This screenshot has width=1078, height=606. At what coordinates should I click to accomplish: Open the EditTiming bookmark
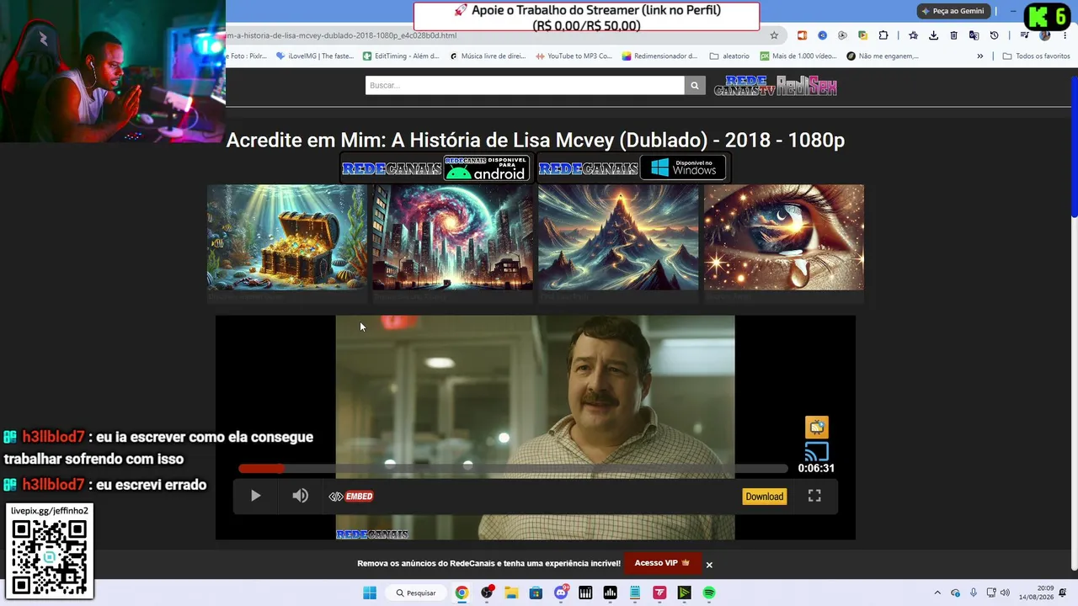point(401,56)
